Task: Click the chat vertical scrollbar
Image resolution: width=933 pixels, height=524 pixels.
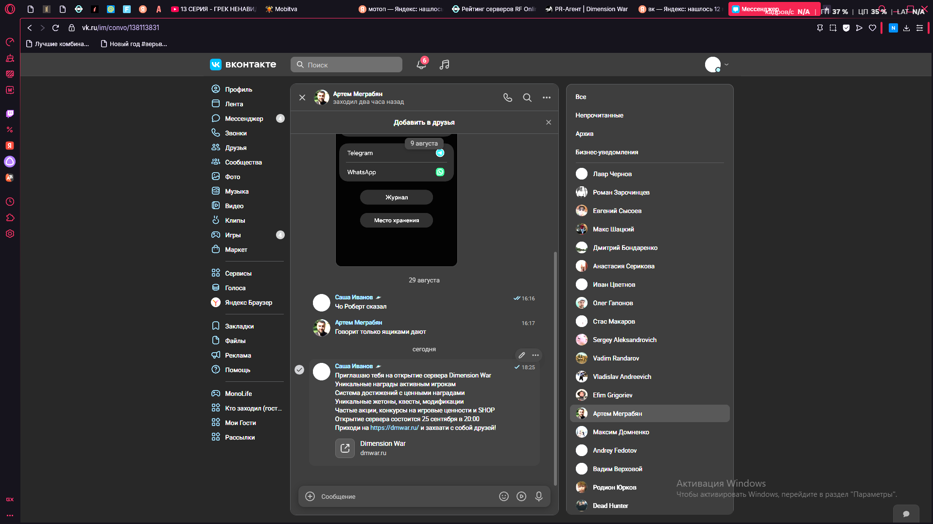Action: [x=555, y=369]
